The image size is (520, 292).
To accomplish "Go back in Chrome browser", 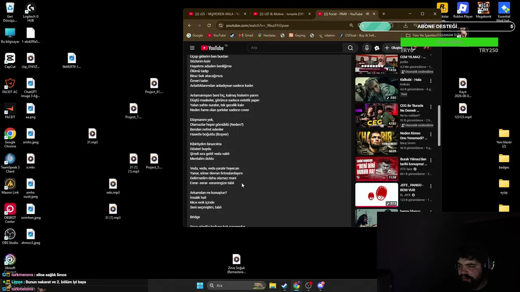I will [189, 25].
